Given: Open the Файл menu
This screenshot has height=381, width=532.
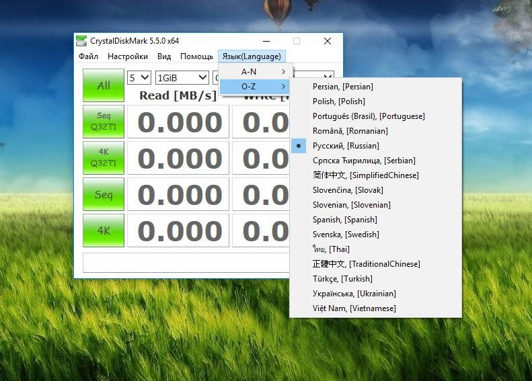Looking at the screenshot, I should (x=88, y=56).
